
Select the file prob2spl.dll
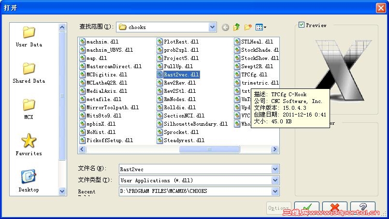tap(178, 50)
